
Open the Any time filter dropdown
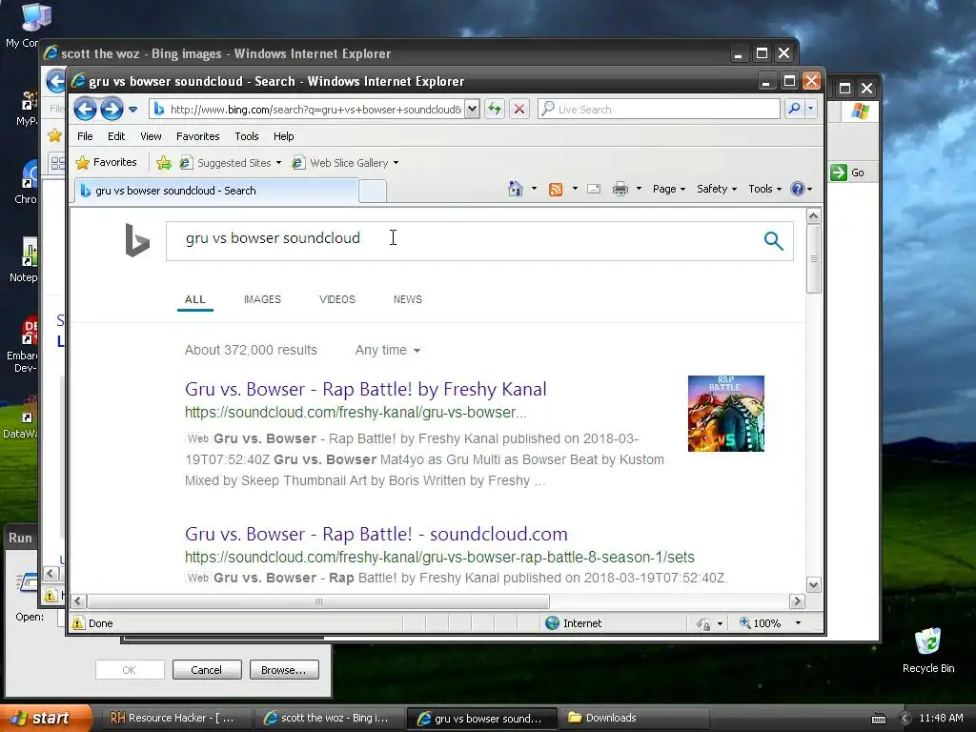coord(387,351)
